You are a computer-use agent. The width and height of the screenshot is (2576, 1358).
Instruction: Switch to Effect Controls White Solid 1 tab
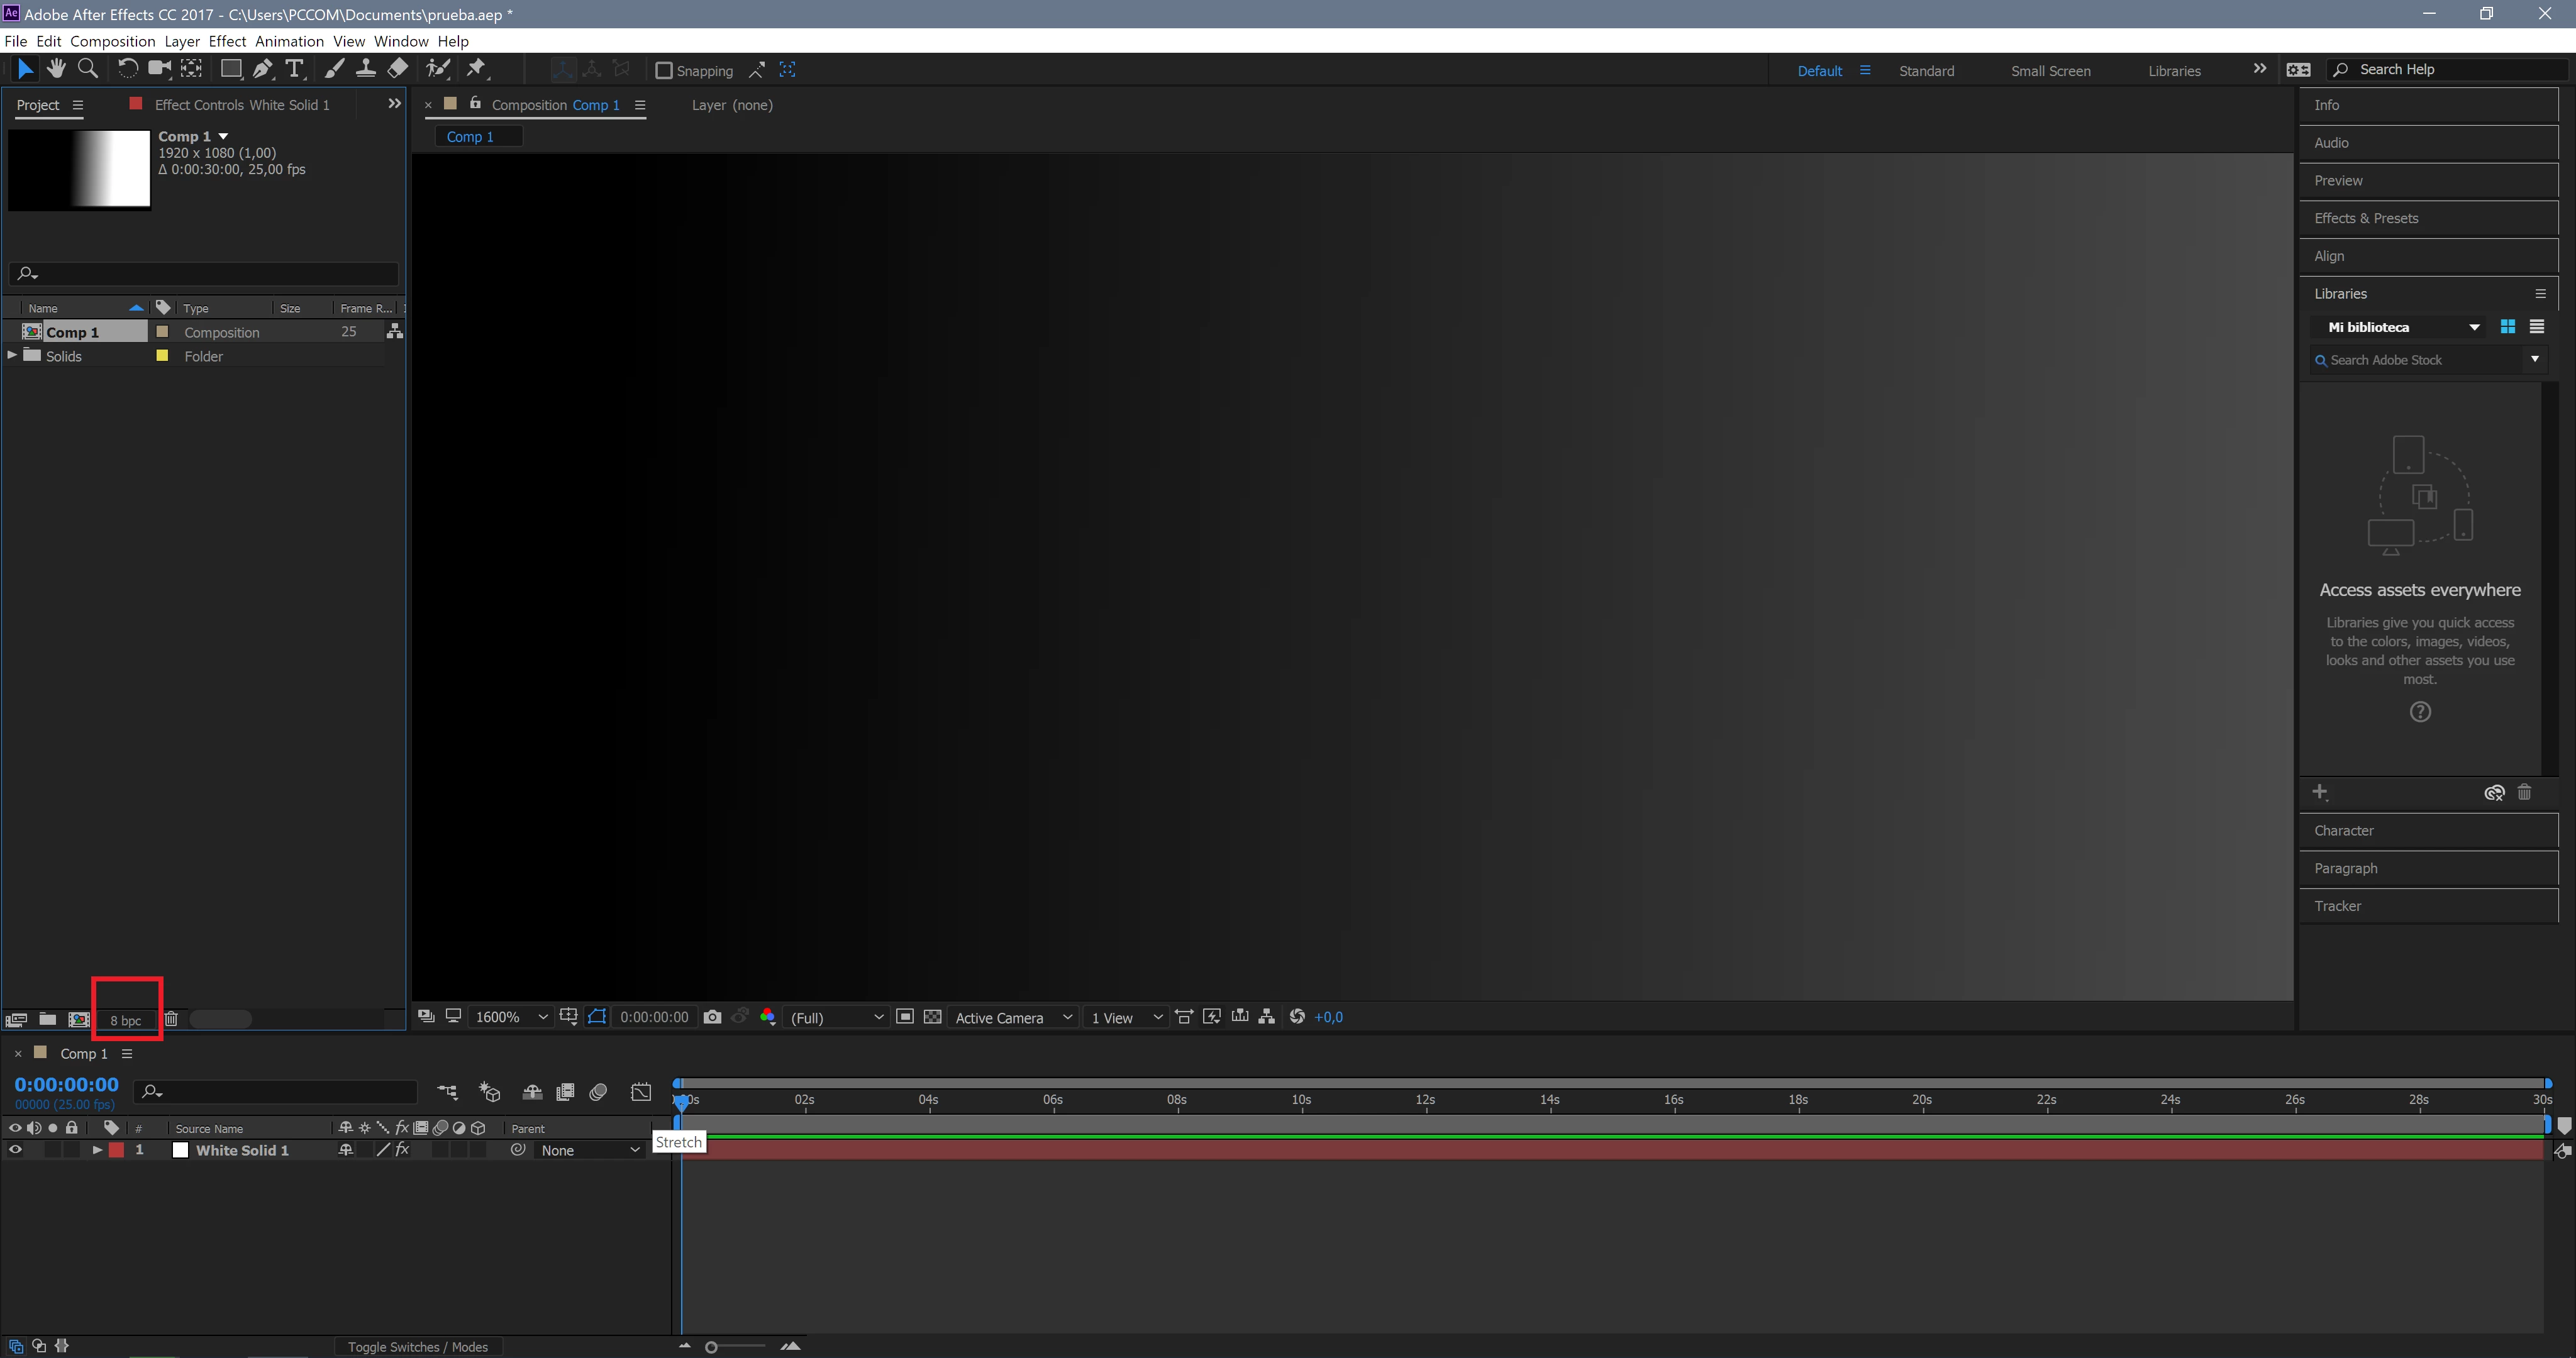click(x=241, y=105)
